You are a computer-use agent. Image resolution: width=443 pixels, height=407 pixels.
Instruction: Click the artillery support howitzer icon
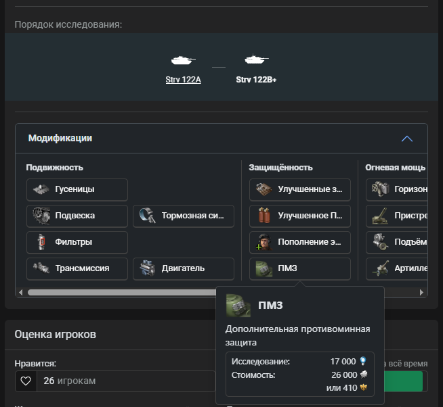tap(380, 268)
